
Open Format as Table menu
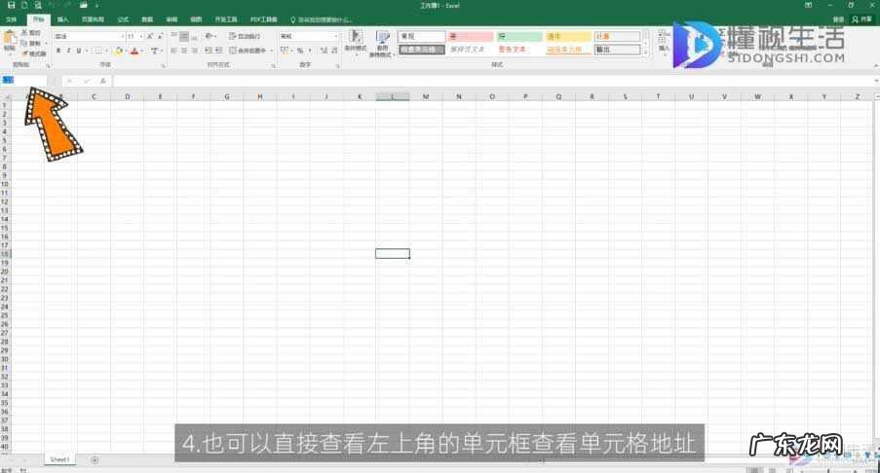click(382, 44)
